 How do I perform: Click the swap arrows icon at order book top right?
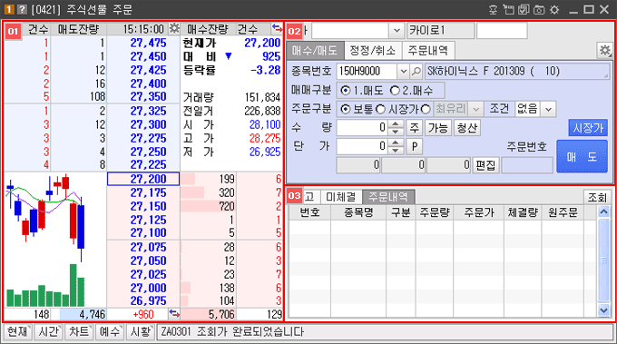pos(277,28)
